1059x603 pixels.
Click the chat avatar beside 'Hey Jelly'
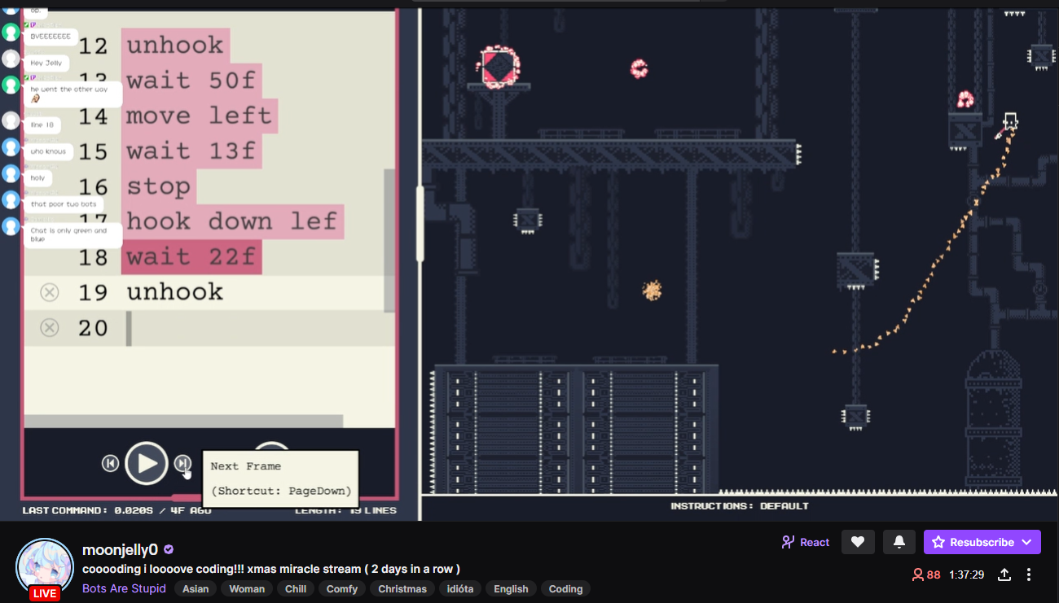(x=11, y=59)
